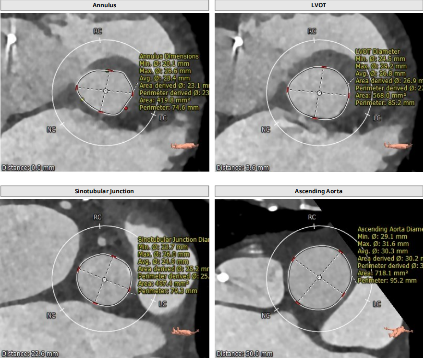Click the red cusp marker dot on Annulus

[126, 109]
